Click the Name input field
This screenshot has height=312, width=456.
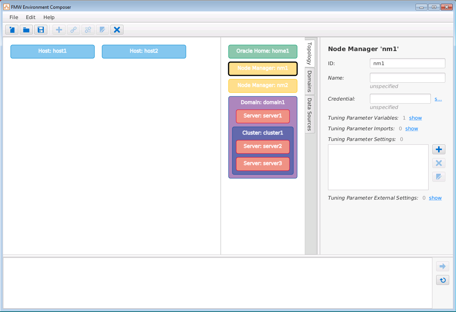point(408,78)
